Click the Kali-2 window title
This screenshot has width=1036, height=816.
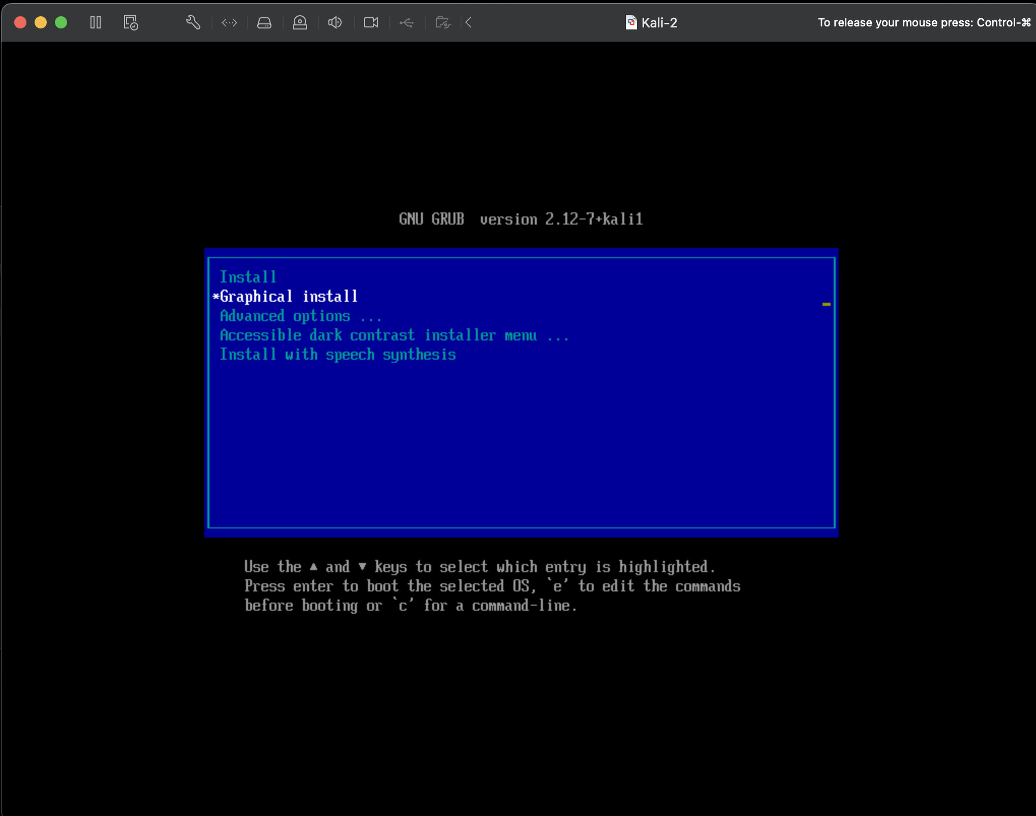point(659,22)
